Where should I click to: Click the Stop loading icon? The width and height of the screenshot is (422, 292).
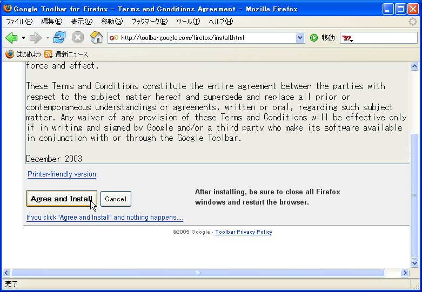click(x=78, y=38)
